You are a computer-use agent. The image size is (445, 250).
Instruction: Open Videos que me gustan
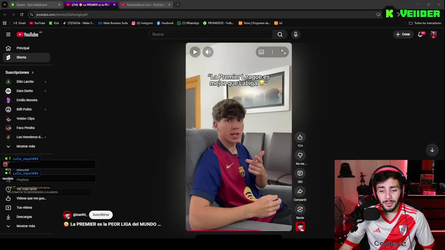click(x=26, y=198)
